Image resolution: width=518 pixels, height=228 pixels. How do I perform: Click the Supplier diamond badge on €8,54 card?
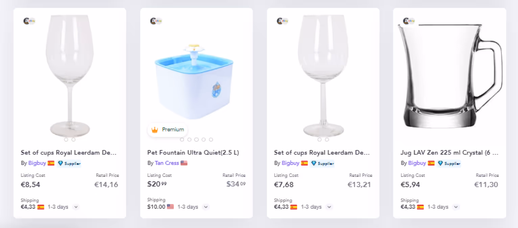coord(69,163)
